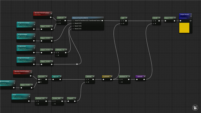
Task: Expand the HalfWidth node chevron
Action: 111,76
